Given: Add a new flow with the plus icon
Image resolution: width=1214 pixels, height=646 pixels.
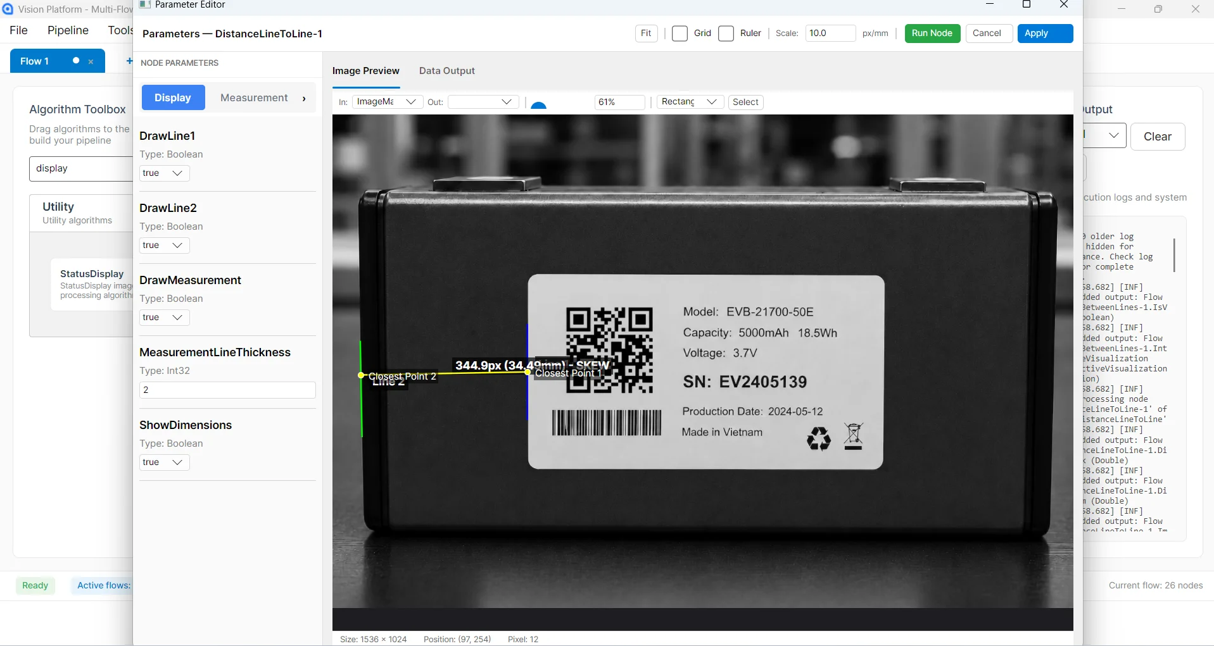Looking at the screenshot, I should pos(129,61).
